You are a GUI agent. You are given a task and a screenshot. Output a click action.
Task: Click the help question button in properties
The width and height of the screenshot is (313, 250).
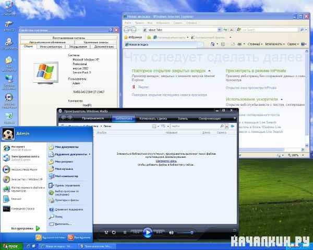click(x=111, y=30)
